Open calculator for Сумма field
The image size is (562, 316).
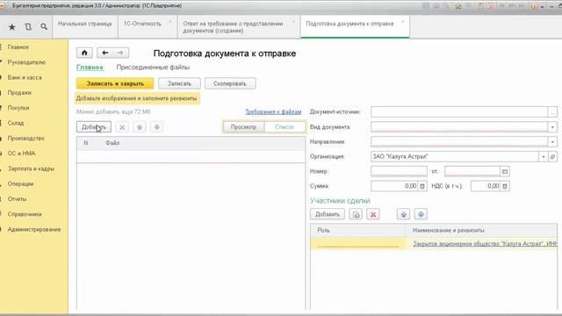coord(422,186)
